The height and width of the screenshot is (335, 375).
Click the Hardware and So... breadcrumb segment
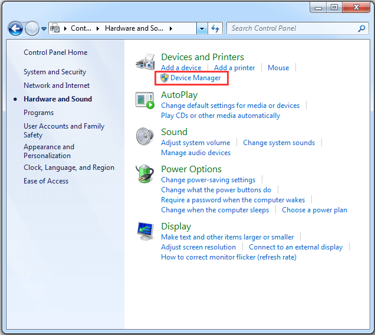click(134, 28)
